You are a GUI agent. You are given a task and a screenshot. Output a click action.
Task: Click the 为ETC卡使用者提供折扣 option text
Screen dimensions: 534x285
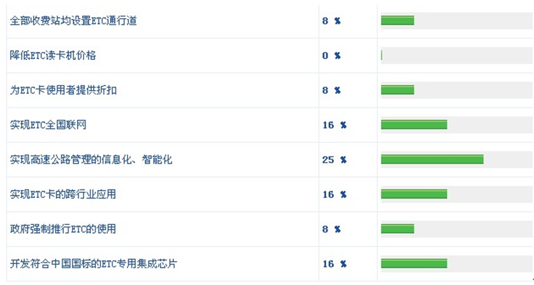(63, 90)
